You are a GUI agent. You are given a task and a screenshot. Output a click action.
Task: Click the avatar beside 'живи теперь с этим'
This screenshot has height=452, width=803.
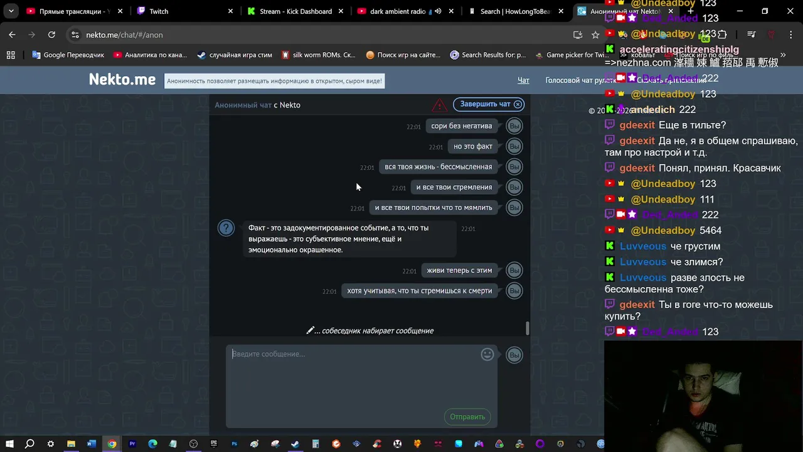tap(514, 271)
